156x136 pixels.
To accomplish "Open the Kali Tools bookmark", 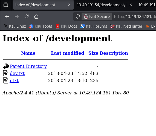I will [41, 26].
